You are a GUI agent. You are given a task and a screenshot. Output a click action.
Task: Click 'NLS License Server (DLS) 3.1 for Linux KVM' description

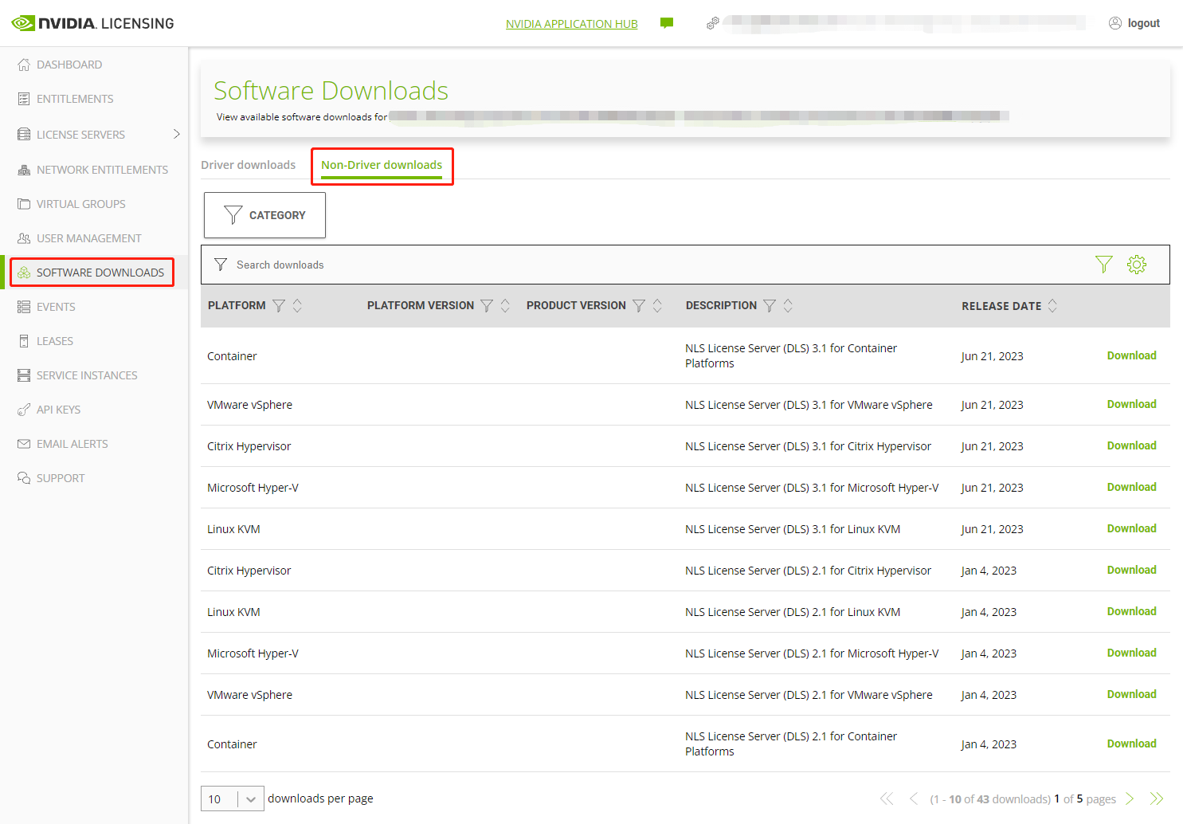[793, 529]
